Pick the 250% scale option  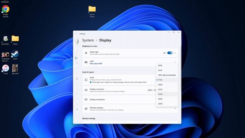point(167,94)
